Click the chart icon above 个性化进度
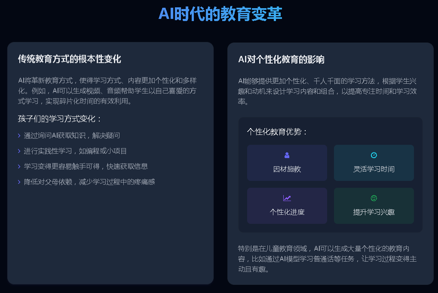Image resolution: width=438 pixels, height=293 pixels. [287, 198]
